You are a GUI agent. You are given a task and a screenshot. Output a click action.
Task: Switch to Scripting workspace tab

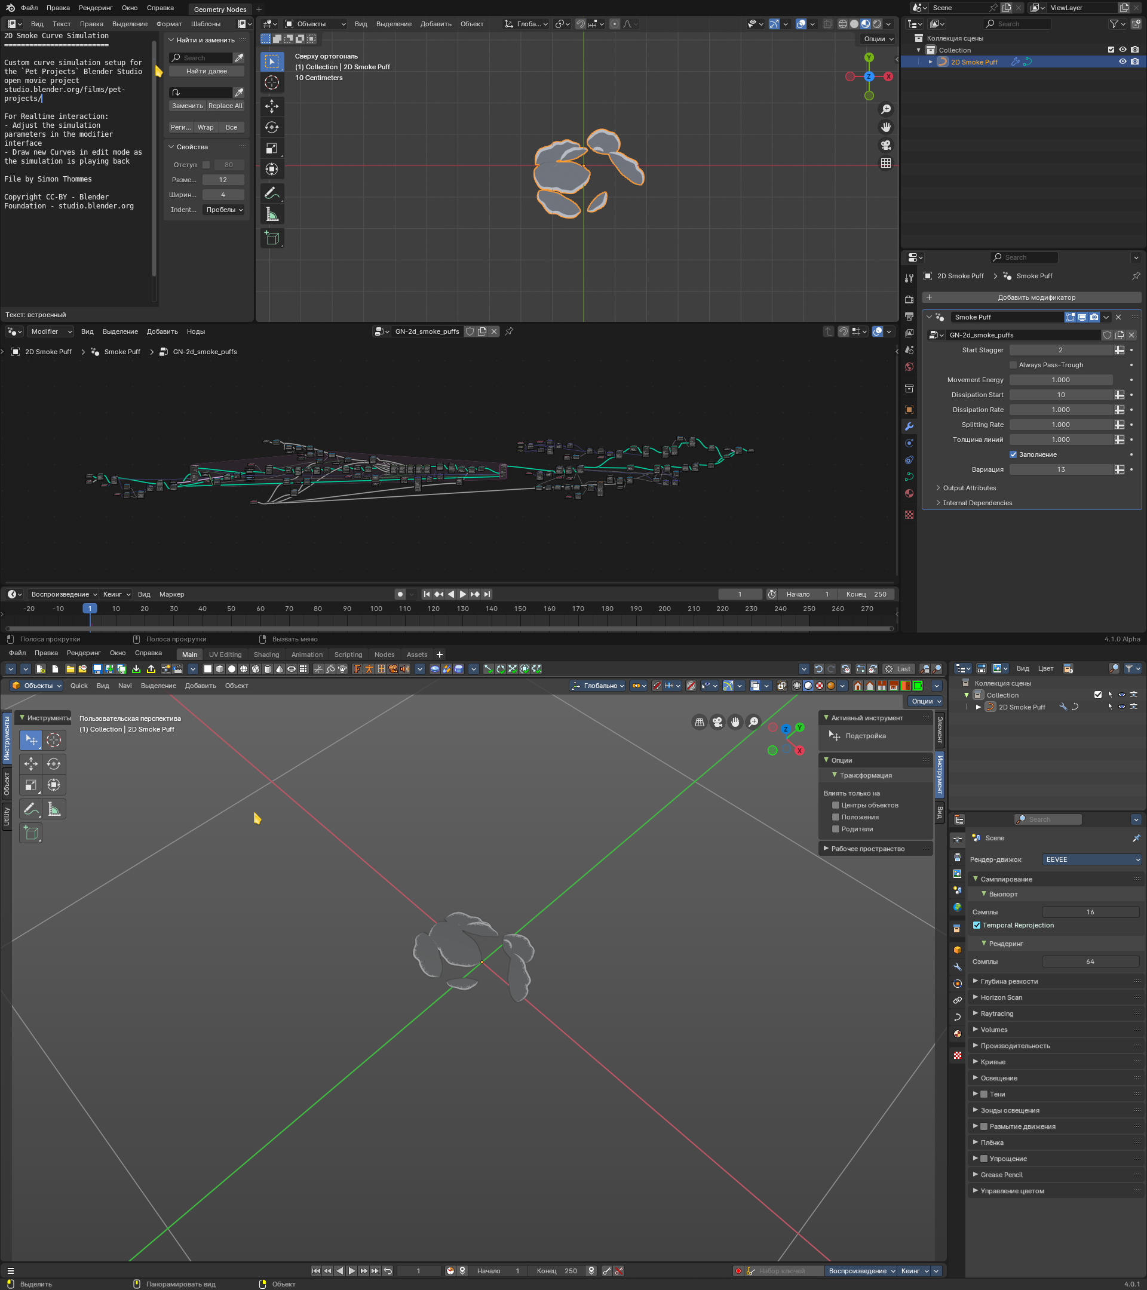pyautogui.click(x=348, y=655)
